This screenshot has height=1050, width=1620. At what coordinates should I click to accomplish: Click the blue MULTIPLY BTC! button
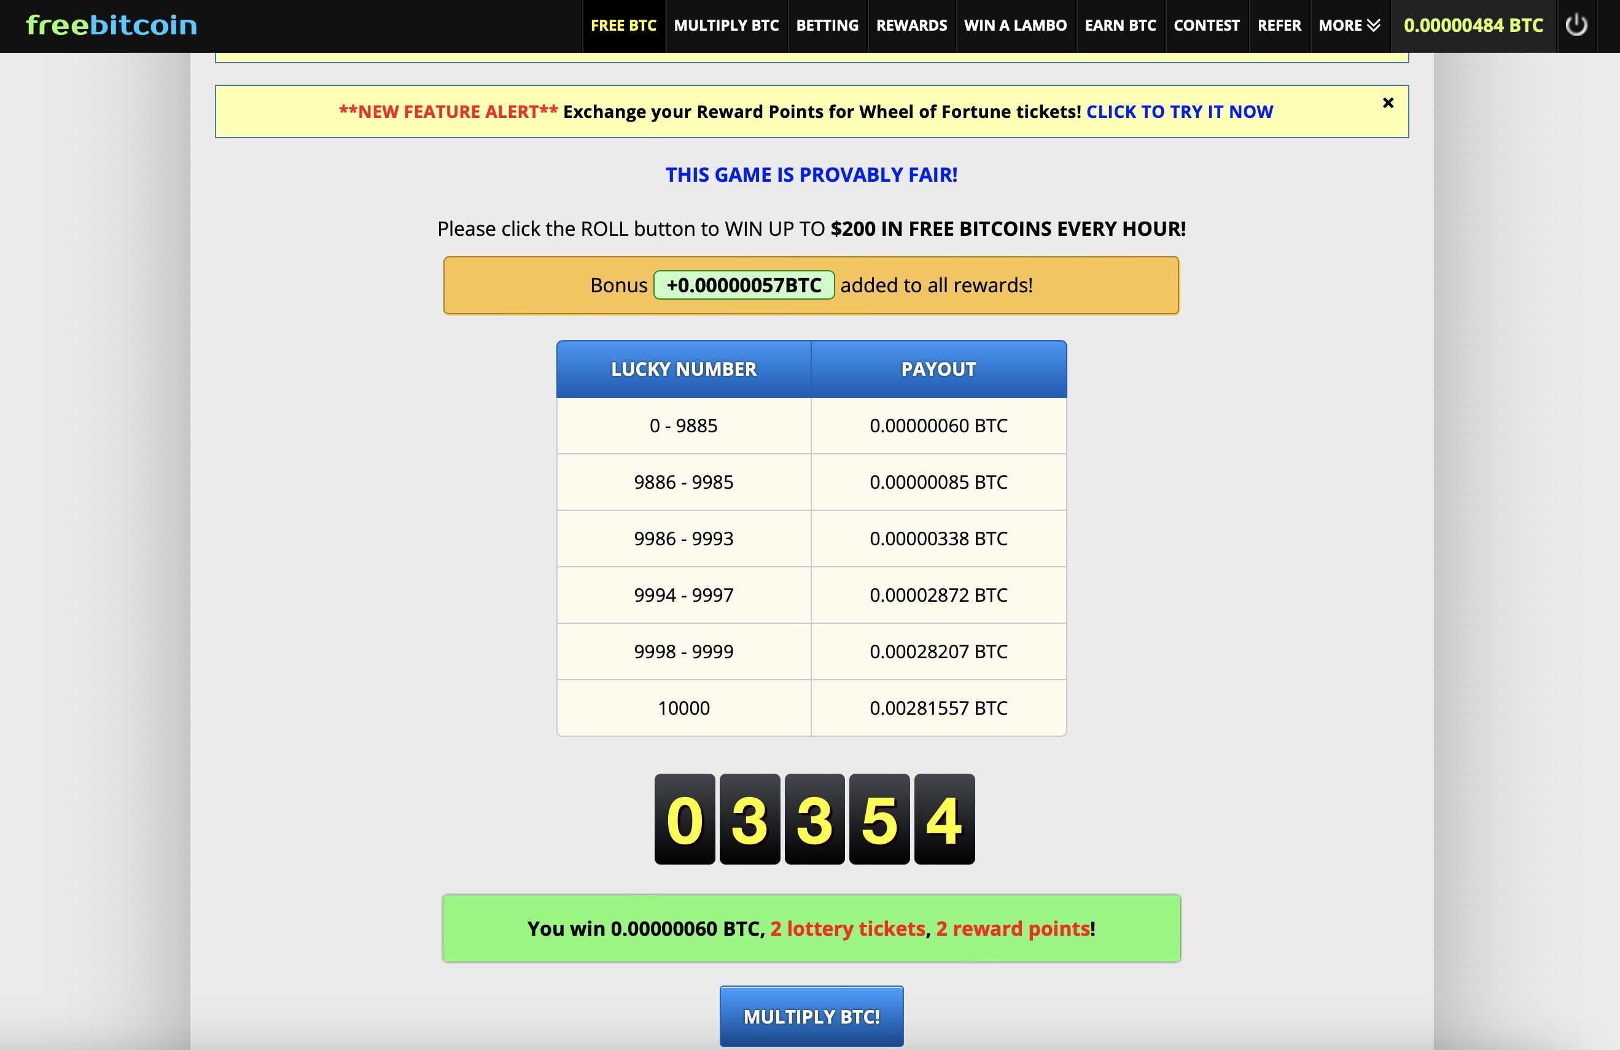pos(811,1016)
